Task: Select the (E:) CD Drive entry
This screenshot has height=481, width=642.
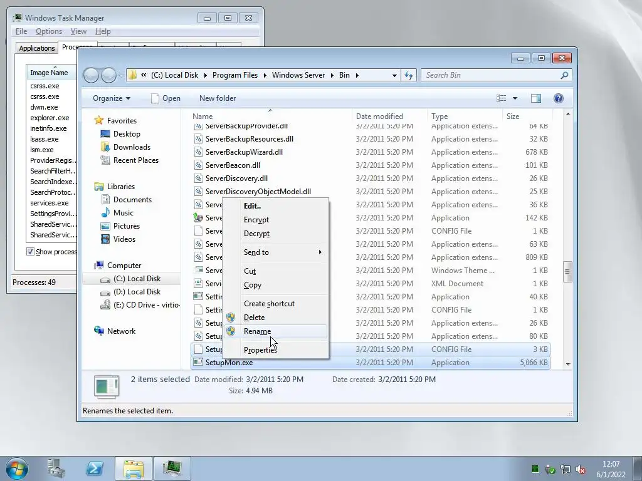Action: [147, 305]
